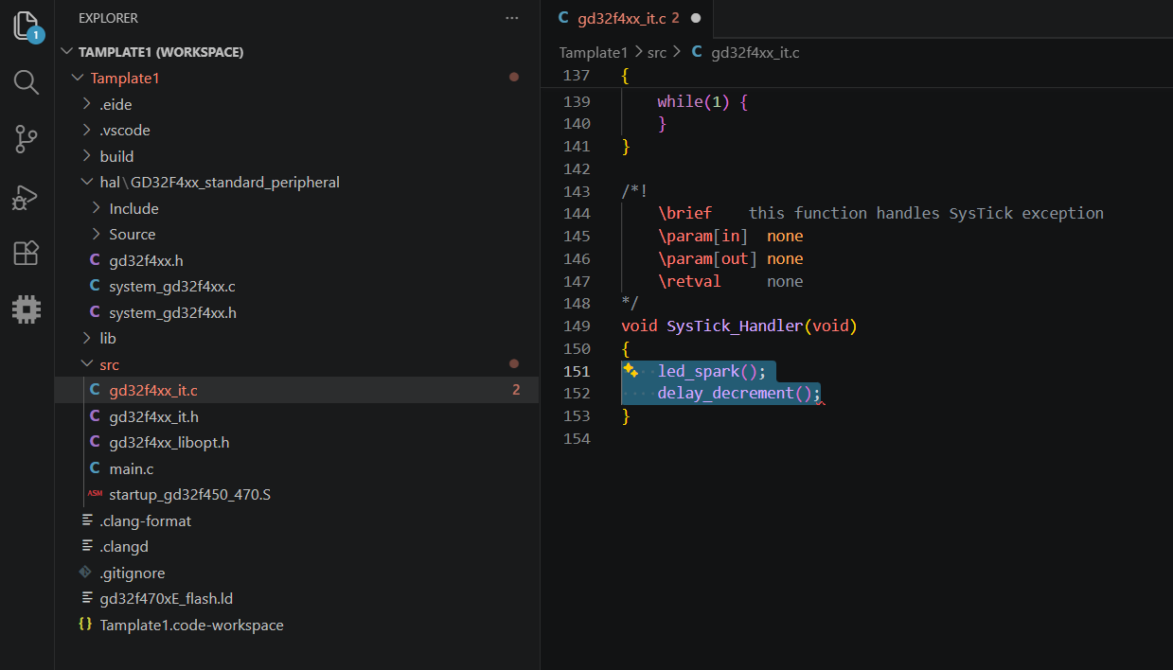1173x670 pixels.
Task: Open the Search view icon
Action: point(26,82)
